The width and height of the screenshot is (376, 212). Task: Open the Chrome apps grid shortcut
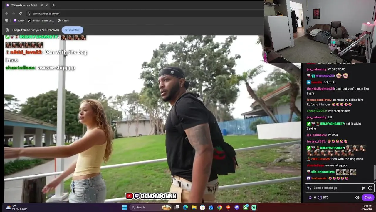point(6,21)
